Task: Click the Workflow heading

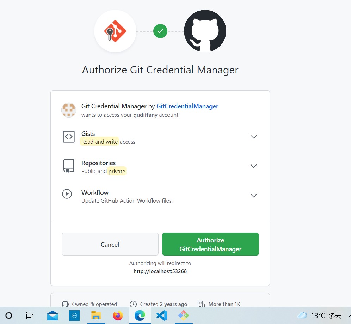Action: 95,193
